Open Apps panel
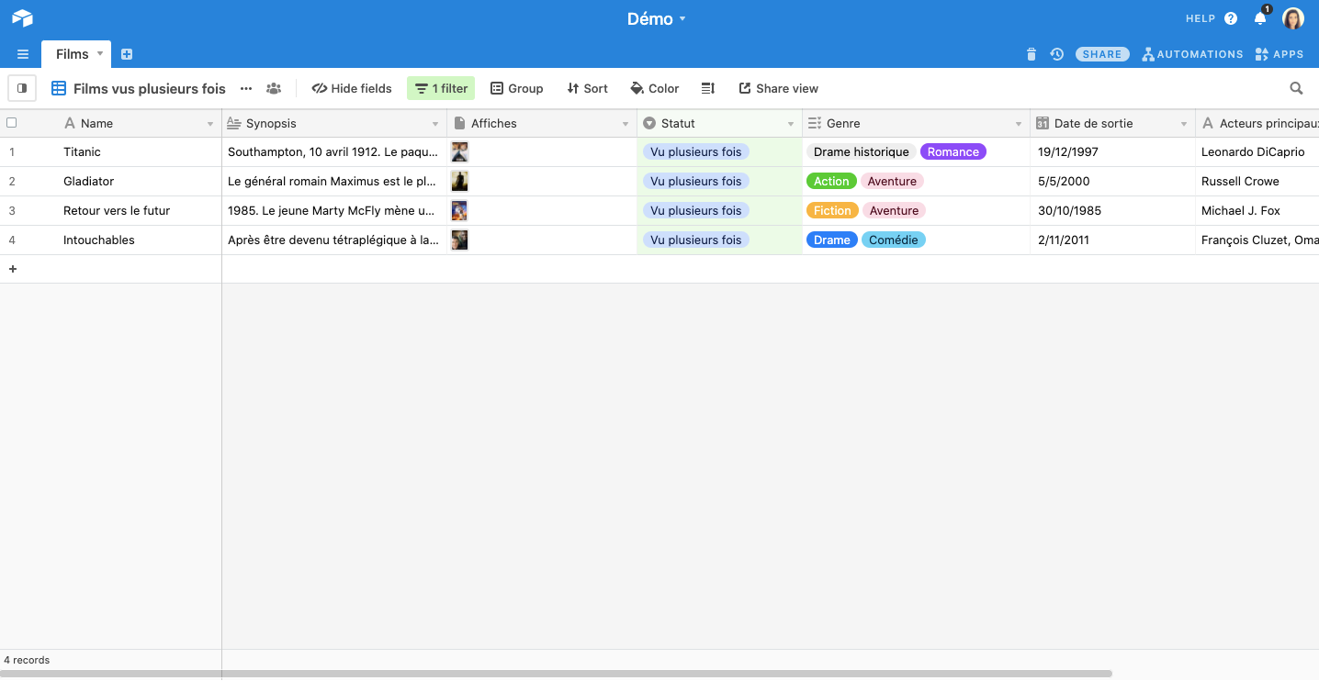 (1280, 54)
